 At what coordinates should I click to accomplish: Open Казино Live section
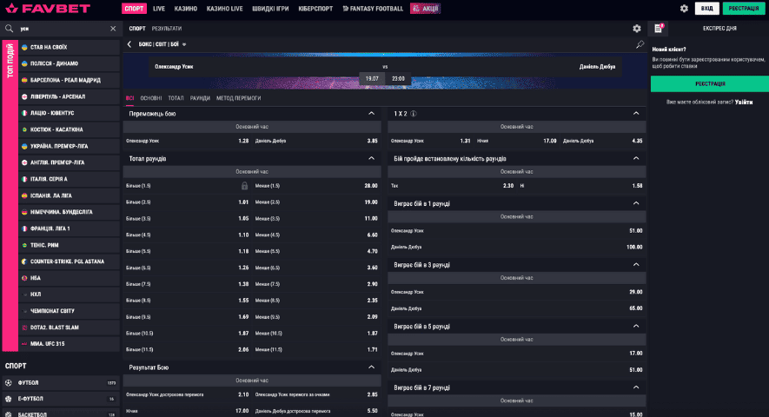225,9
